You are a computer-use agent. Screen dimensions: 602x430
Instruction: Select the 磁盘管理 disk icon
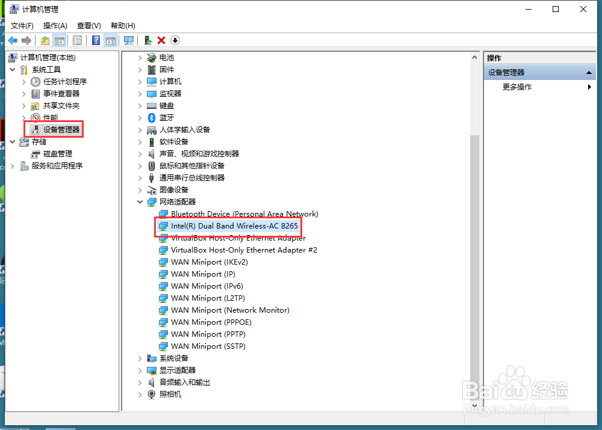pyautogui.click(x=36, y=154)
